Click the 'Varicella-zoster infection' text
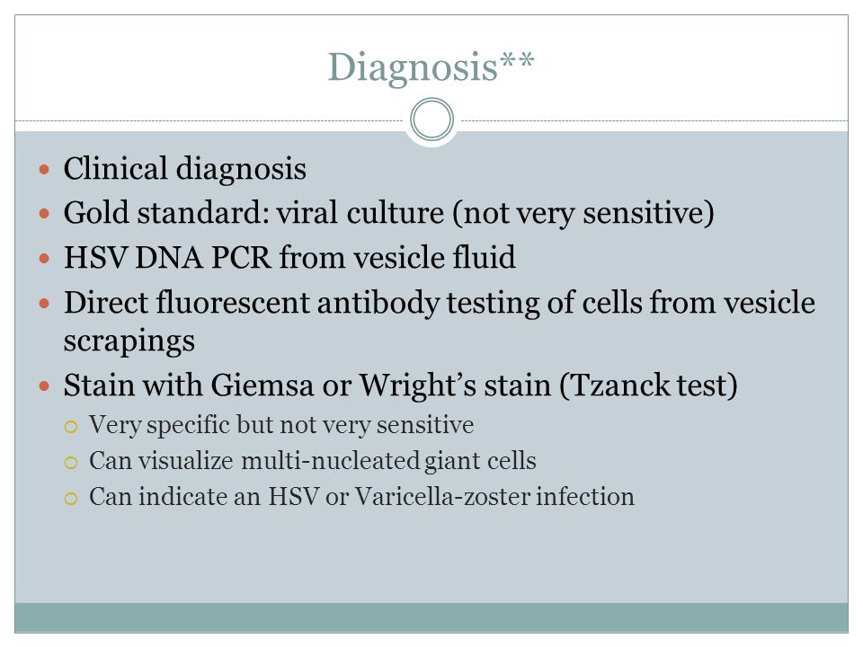 pyautogui.click(x=494, y=496)
